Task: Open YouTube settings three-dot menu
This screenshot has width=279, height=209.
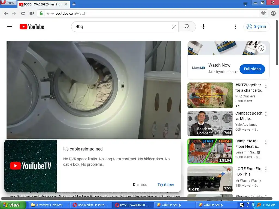Action: 236,27
